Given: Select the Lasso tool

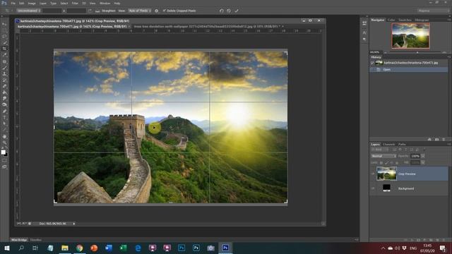Looking at the screenshot, I should (4, 36).
